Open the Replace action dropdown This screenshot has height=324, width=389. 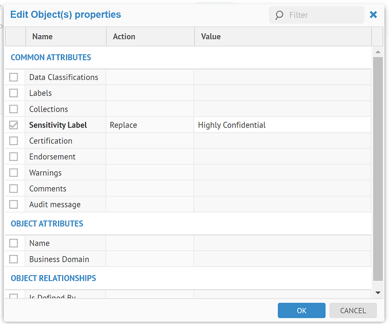(x=149, y=125)
